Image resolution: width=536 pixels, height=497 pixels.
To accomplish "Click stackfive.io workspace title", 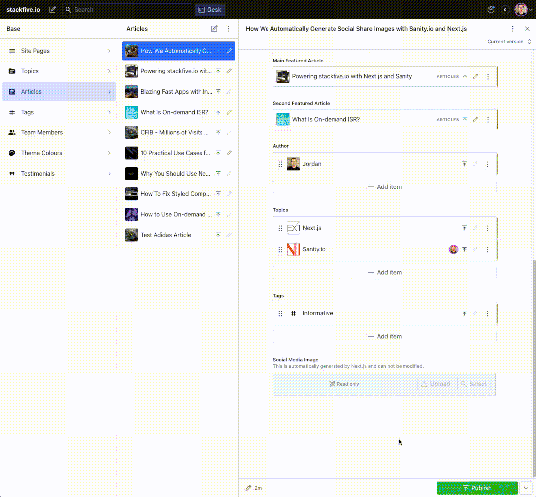I will (x=23, y=10).
